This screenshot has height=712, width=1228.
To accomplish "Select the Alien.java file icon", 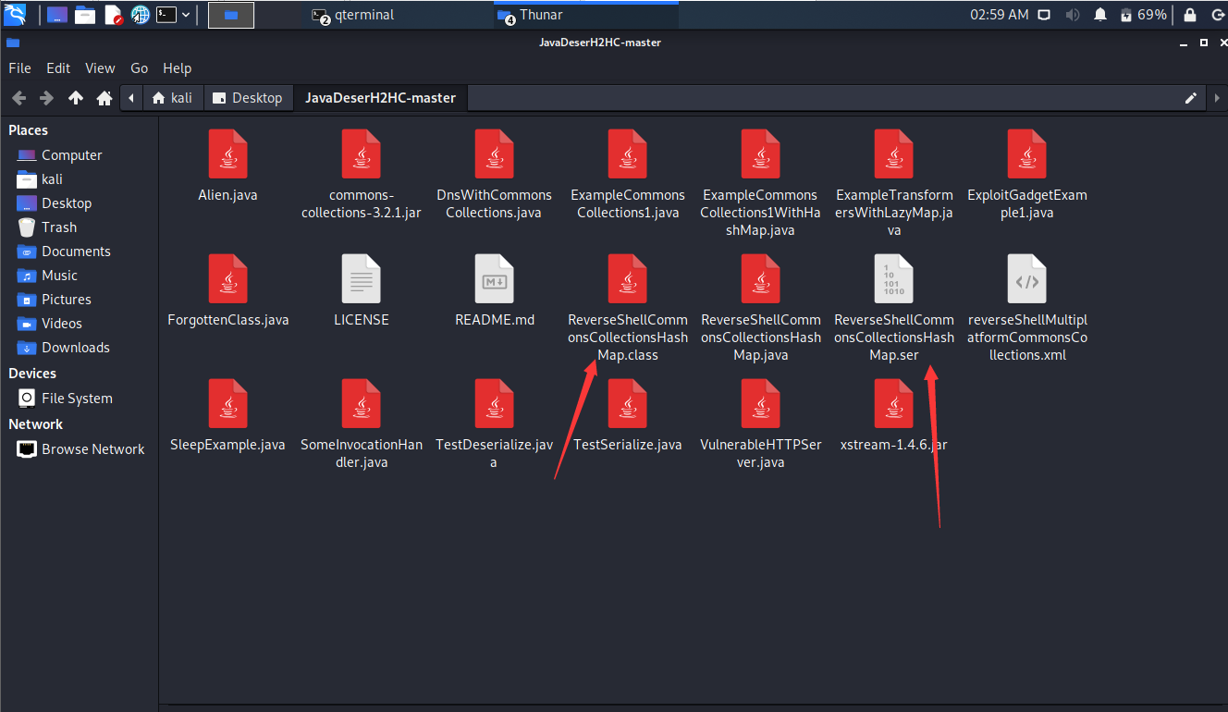I will pos(227,153).
